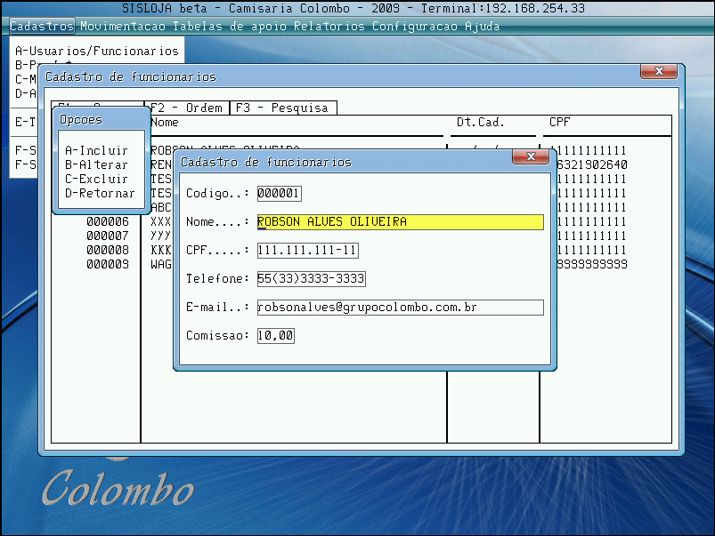Choose D-Retornar in Opcoes panel
Viewport: 715px width, 536px height.
point(100,193)
